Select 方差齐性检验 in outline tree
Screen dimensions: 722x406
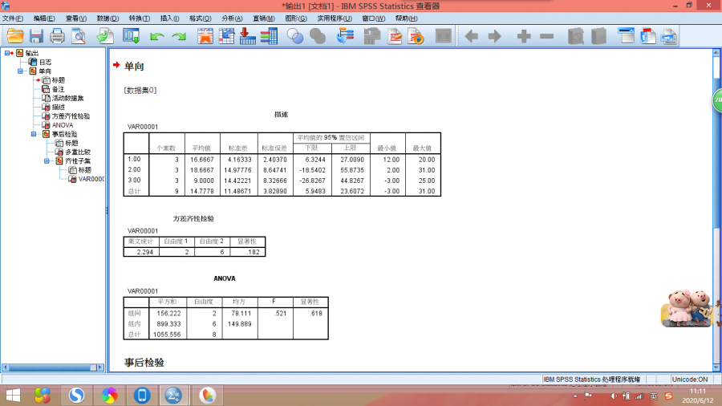click(x=71, y=116)
